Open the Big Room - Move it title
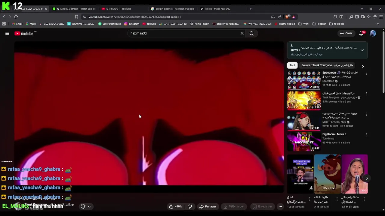The image size is (385, 216). [334, 134]
